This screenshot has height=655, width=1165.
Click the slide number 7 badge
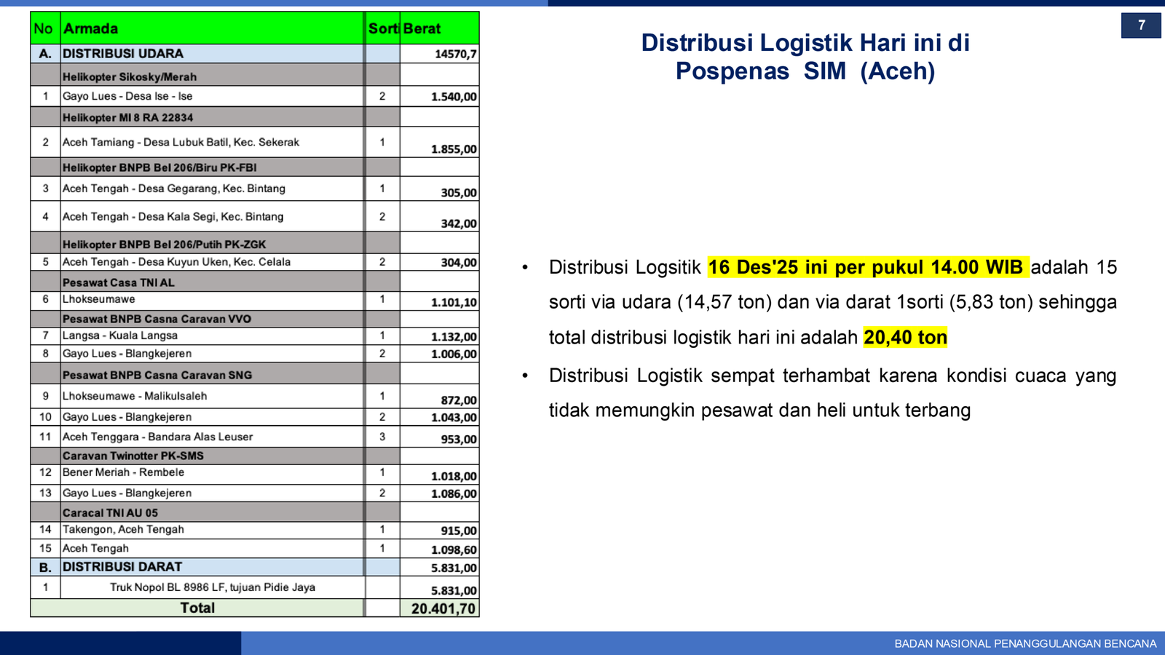coord(1141,25)
